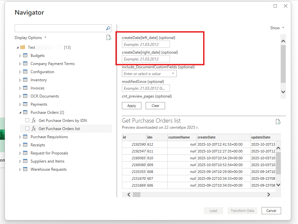Click the refresh icon beside Display Options

[109, 38]
